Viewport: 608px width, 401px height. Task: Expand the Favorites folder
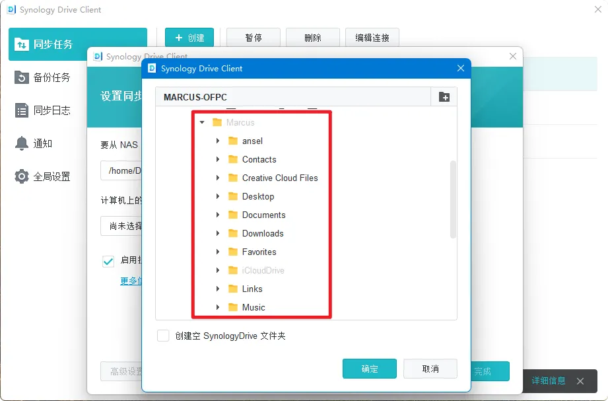218,252
